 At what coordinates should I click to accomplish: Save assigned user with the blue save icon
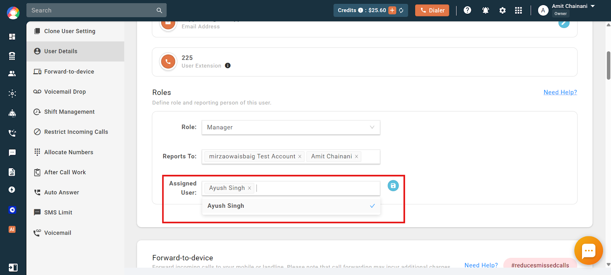[x=393, y=186]
